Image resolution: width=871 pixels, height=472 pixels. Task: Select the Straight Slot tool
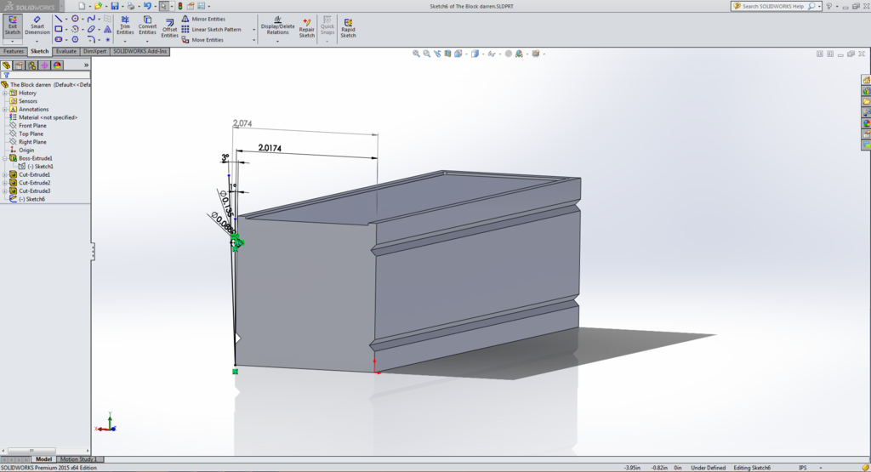(59, 39)
